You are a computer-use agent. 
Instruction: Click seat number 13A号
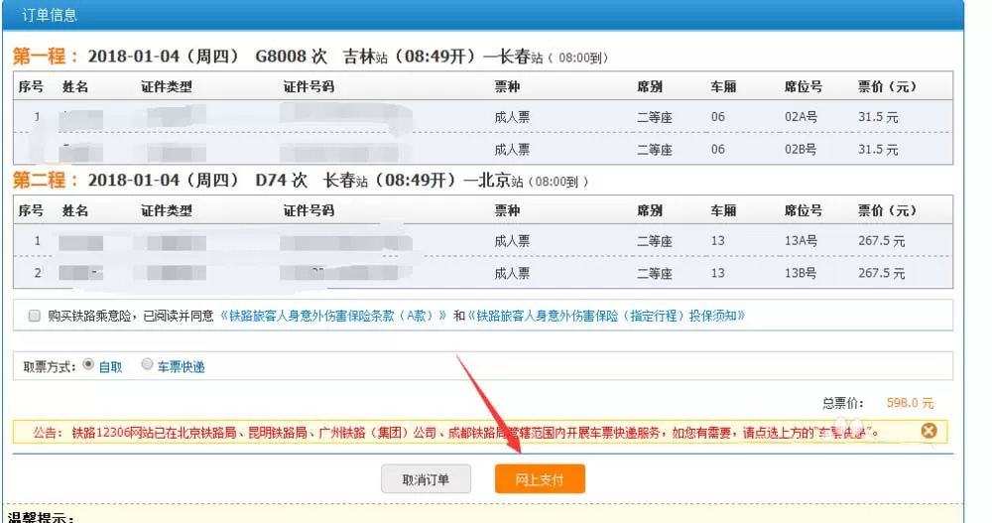tap(801, 241)
